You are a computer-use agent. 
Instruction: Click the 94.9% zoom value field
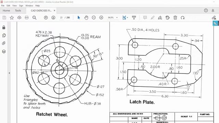click(111, 17)
